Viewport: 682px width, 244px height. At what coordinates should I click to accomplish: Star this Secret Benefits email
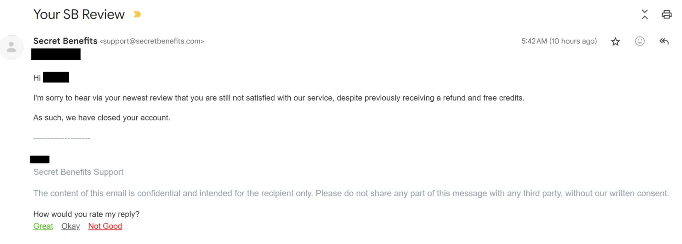[x=615, y=42]
